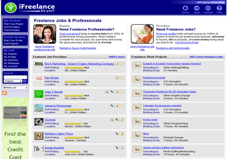The image size is (227, 159).
Task: Click the iFreelance green logo
Action: click(10, 8)
